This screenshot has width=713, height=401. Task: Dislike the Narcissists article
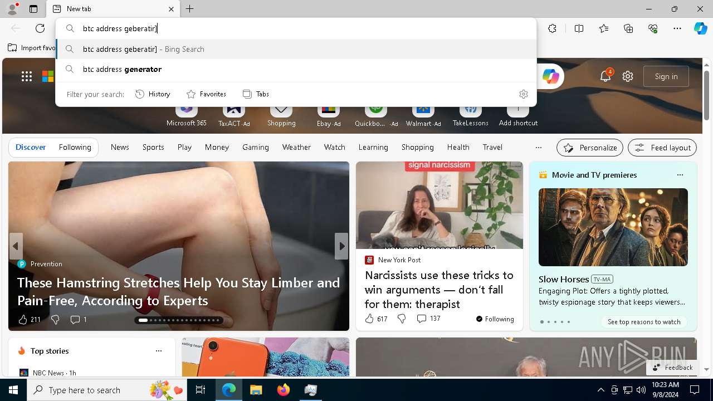click(x=402, y=319)
